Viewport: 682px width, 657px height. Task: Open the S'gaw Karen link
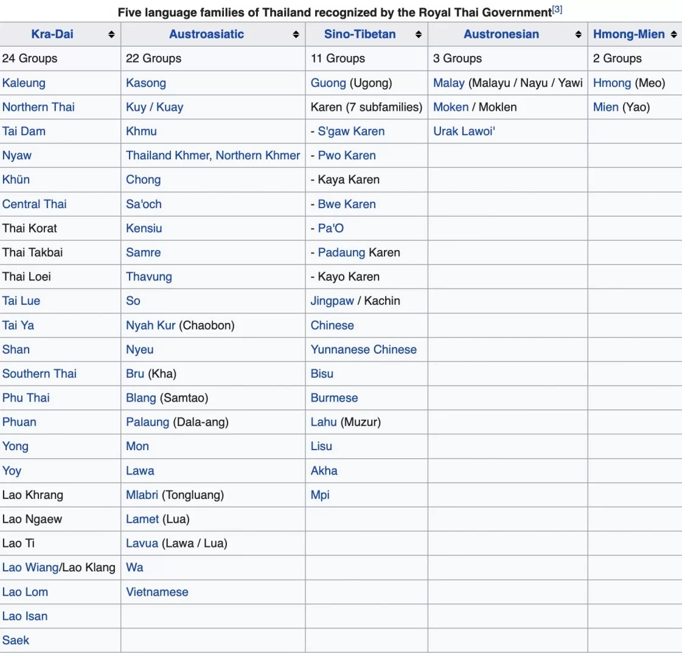351,131
